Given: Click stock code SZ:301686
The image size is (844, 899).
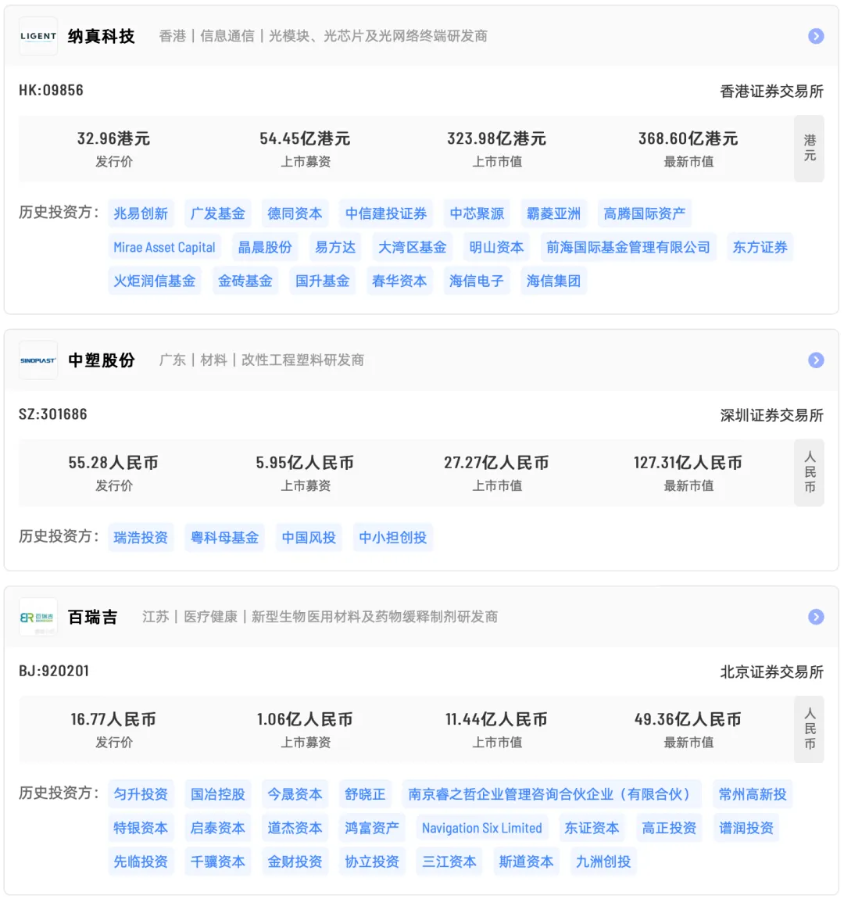Looking at the screenshot, I should click(x=52, y=414).
